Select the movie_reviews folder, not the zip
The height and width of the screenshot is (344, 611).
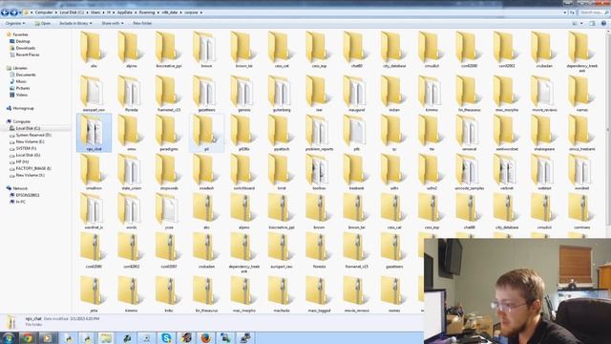544,94
